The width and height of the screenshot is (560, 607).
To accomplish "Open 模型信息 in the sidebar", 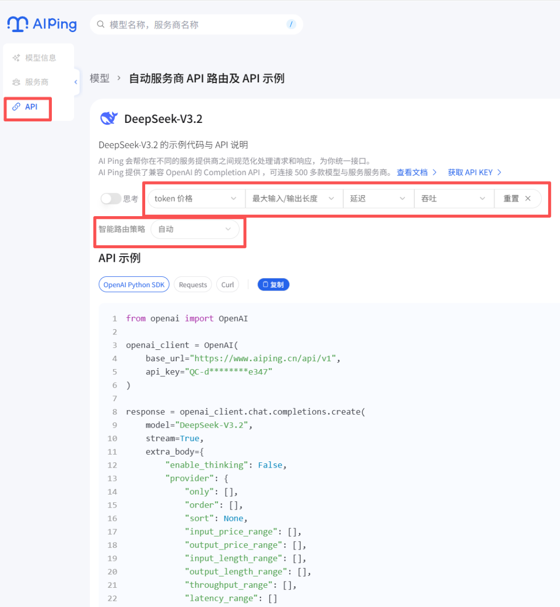I will (34, 58).
